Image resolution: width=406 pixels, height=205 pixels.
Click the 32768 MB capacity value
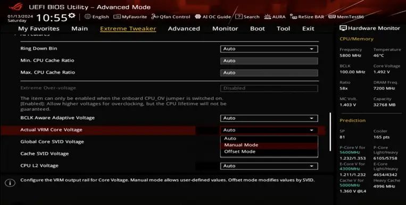coord(385,105)
